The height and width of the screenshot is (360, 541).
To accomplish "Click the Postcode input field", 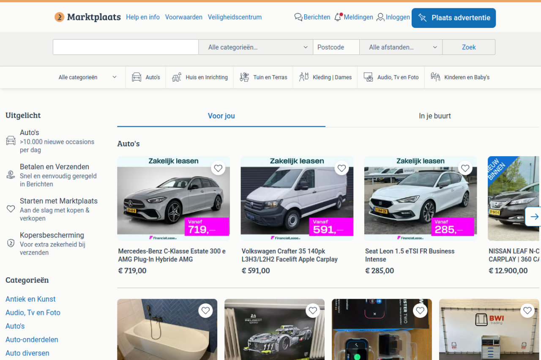I will coord(336,47).
